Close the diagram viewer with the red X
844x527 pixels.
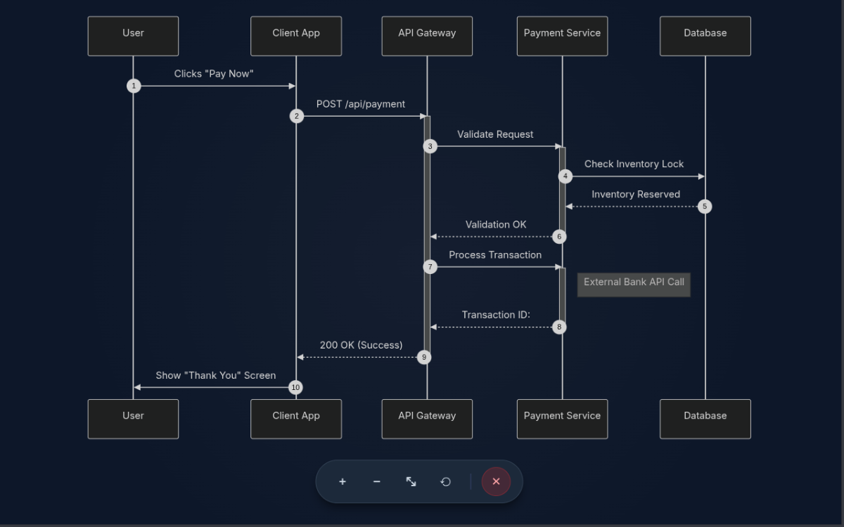pyautogui.click(x=496, y=481)
